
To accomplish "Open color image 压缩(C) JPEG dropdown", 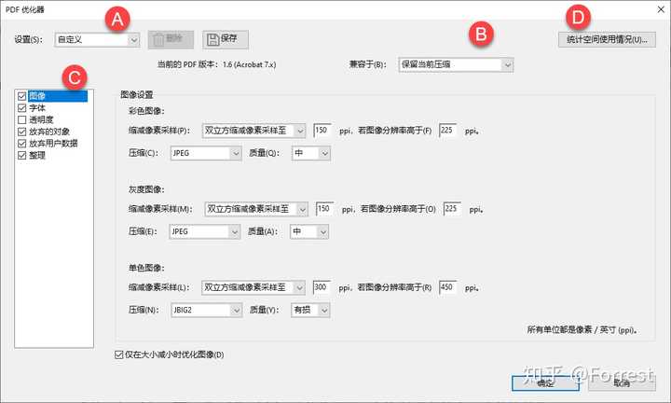I will coord(206,153).
